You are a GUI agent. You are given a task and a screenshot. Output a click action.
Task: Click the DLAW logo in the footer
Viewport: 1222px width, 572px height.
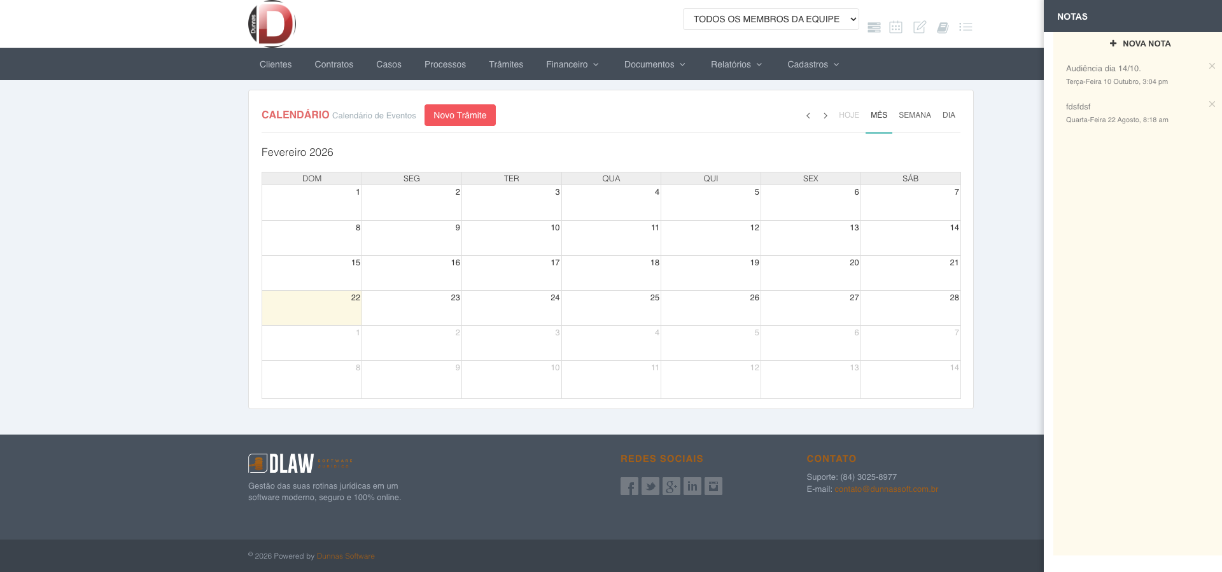pos(300,463)
